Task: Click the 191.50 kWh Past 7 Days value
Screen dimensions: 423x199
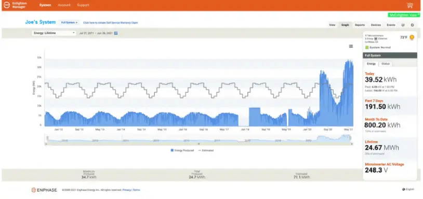Action: point(382,107)
